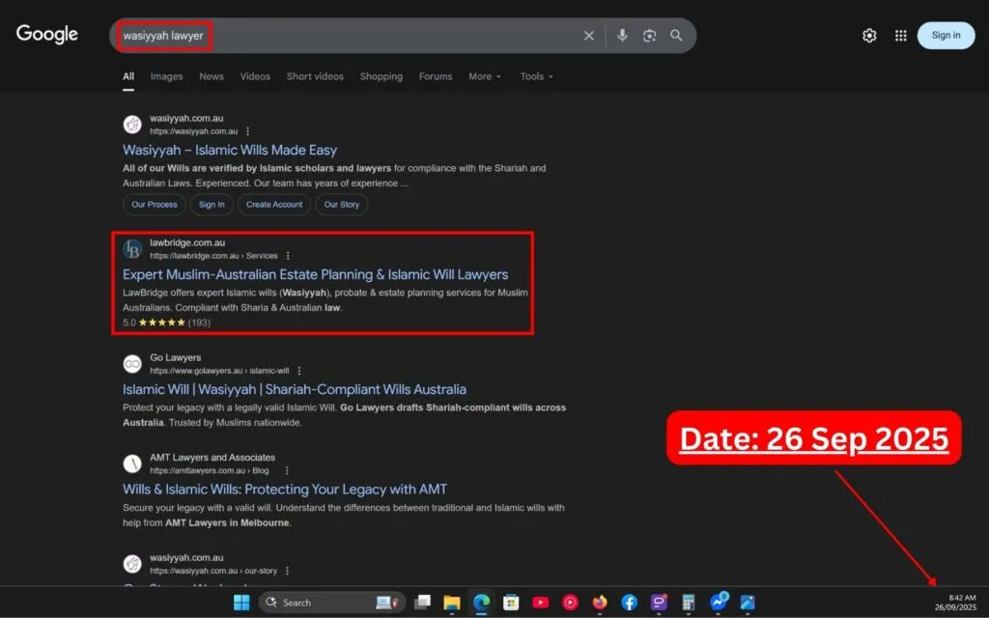
Task: Switch to the Images tab
Action: tap(166, 76)
